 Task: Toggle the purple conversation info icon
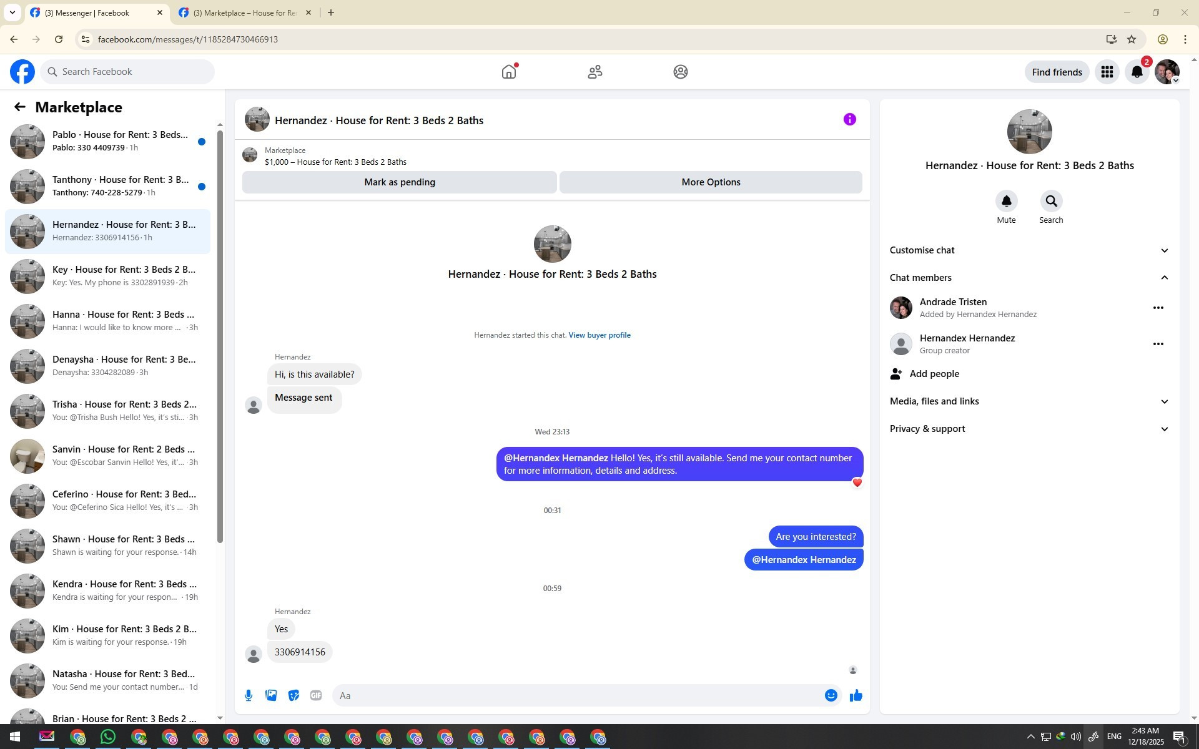(849, 119)
